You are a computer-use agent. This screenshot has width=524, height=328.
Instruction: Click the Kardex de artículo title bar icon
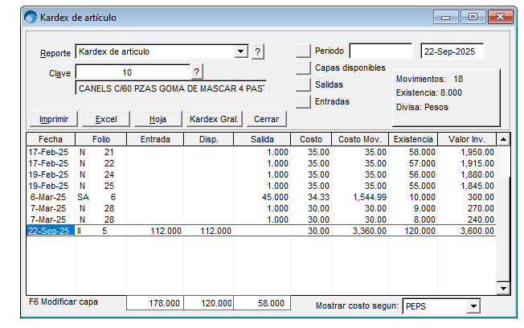31,16
